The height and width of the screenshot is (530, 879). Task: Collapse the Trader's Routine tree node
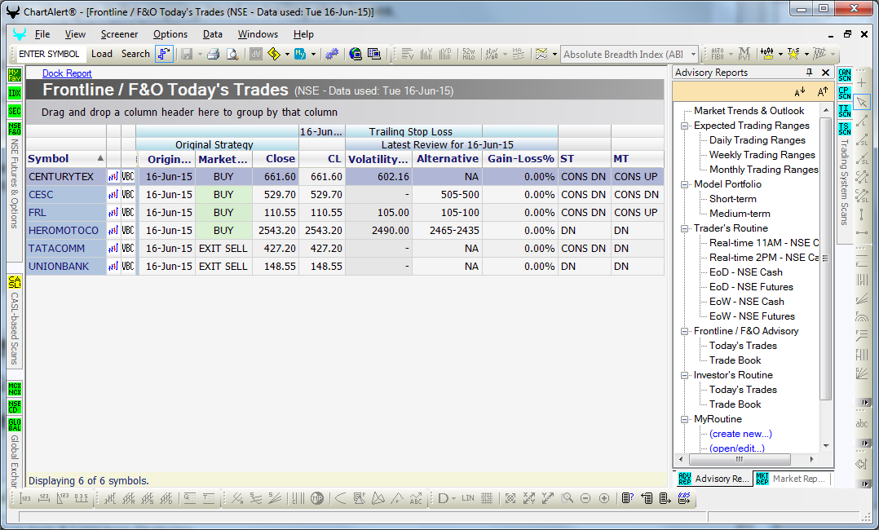tap(684, 228)
